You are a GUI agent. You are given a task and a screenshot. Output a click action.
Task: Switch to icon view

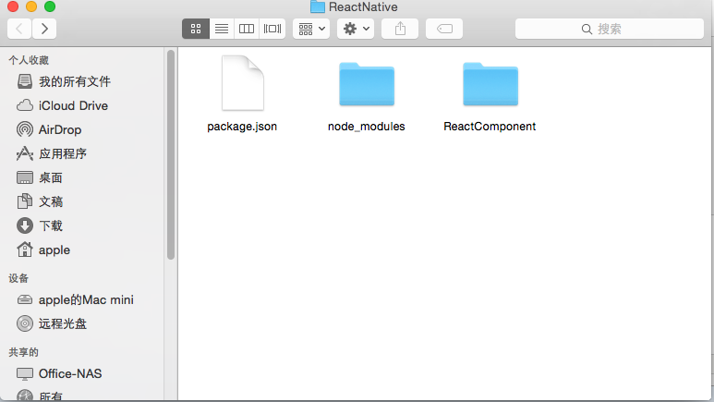(x=196, y=29)
